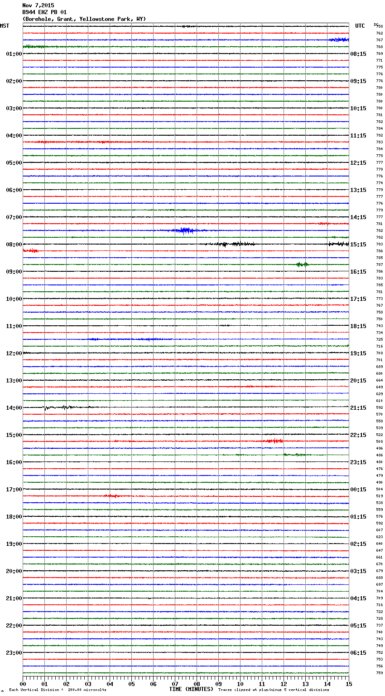Select the 02:00 MST time label

(14, 81)
